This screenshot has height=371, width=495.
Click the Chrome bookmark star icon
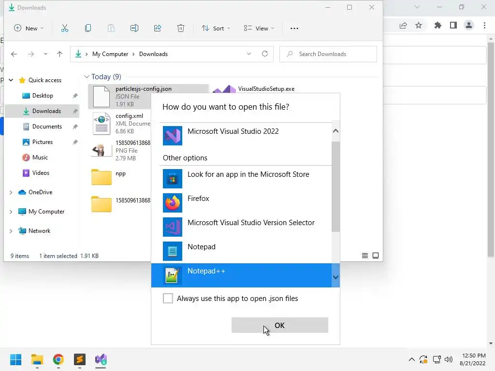[x=419, y=25]
